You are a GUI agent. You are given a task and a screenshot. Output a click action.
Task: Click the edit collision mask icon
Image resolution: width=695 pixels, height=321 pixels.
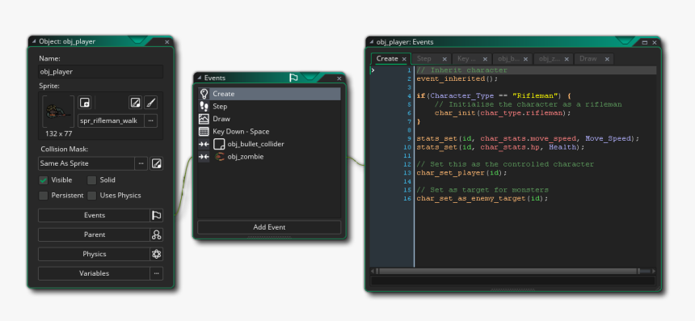coord(156,163)
